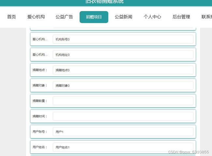Click the 用户账号： label
Screen dimensions: 212x156
point(40,132)
